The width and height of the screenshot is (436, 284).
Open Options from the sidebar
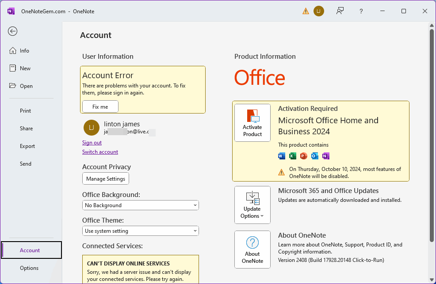(31, 268)
